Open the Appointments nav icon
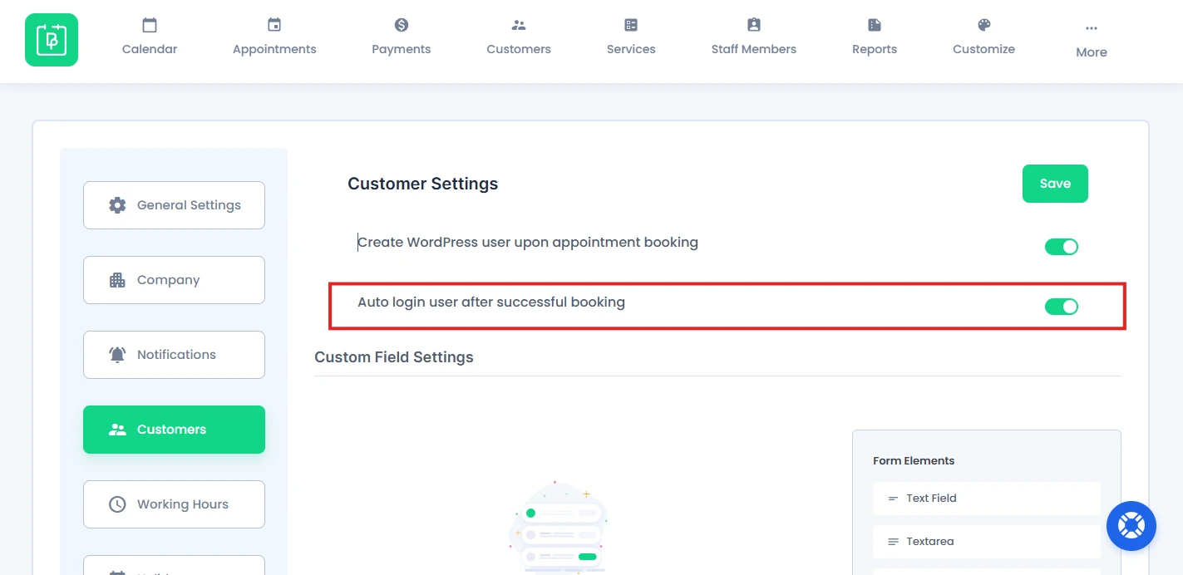Viewport: 1183px width, 575px height. pyautogui.click(x=274, y=25)
